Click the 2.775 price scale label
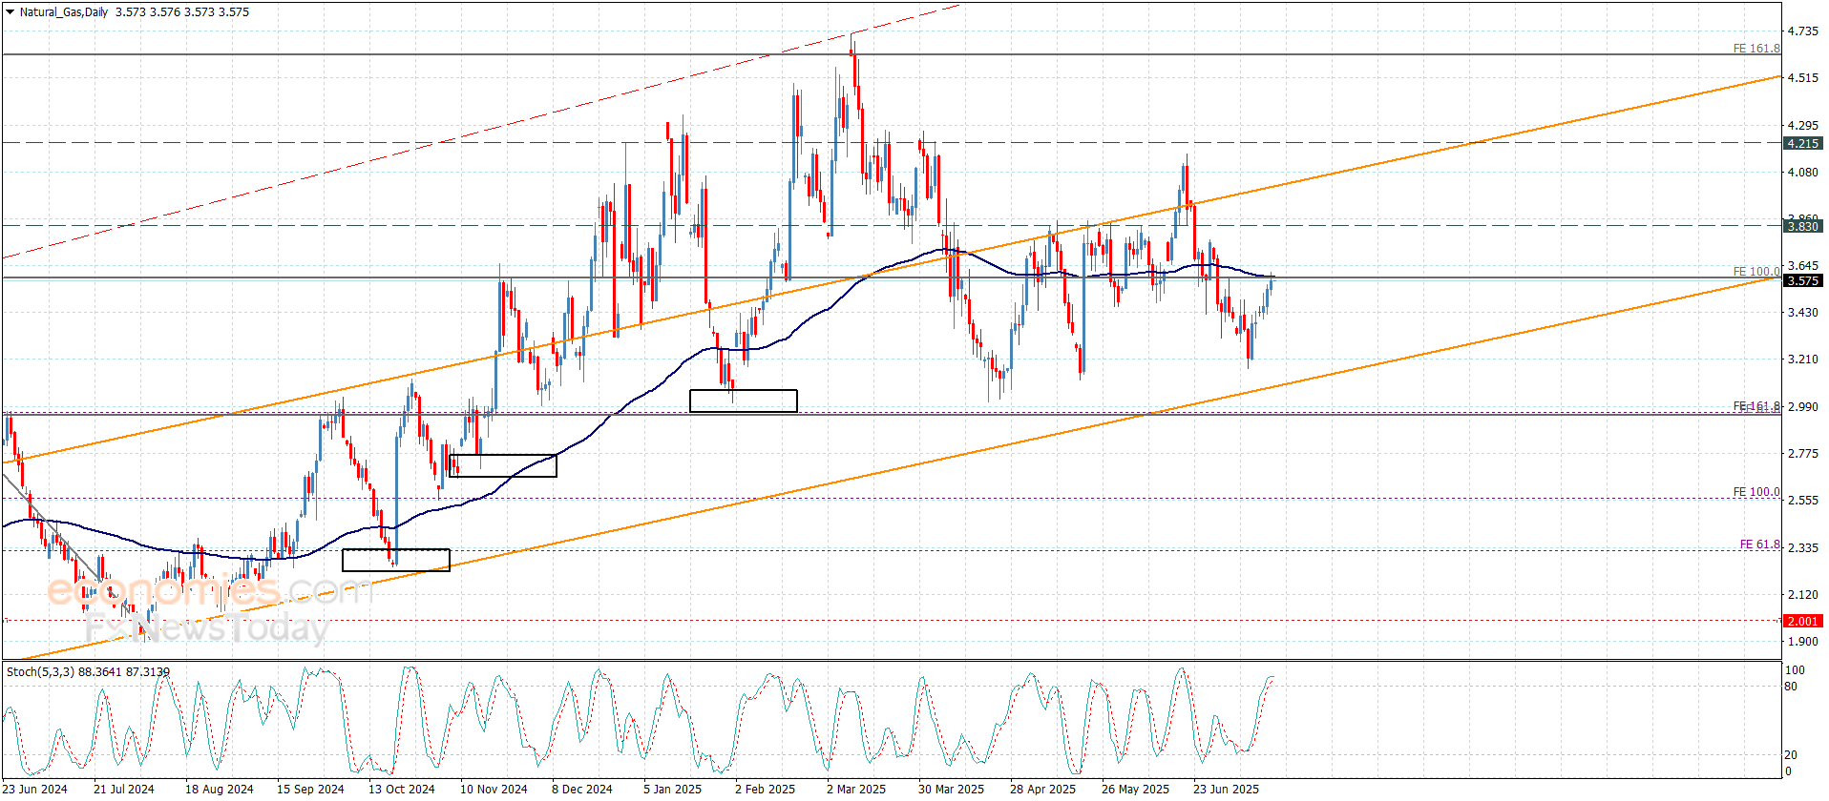1829x801 pixels. pyautogui.click(x=1803, y=454)
